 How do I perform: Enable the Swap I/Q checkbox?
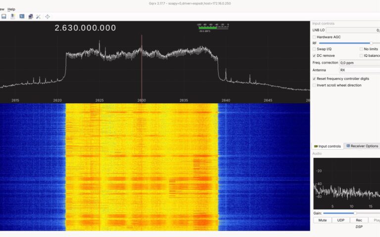314,49
